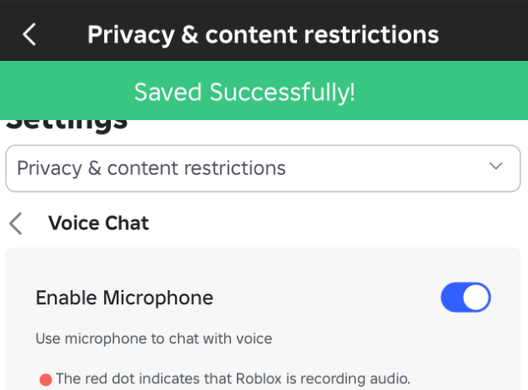Click the dropdown's down chevron arrow
Screen dimensions: 528x390
tap(497, 167)
